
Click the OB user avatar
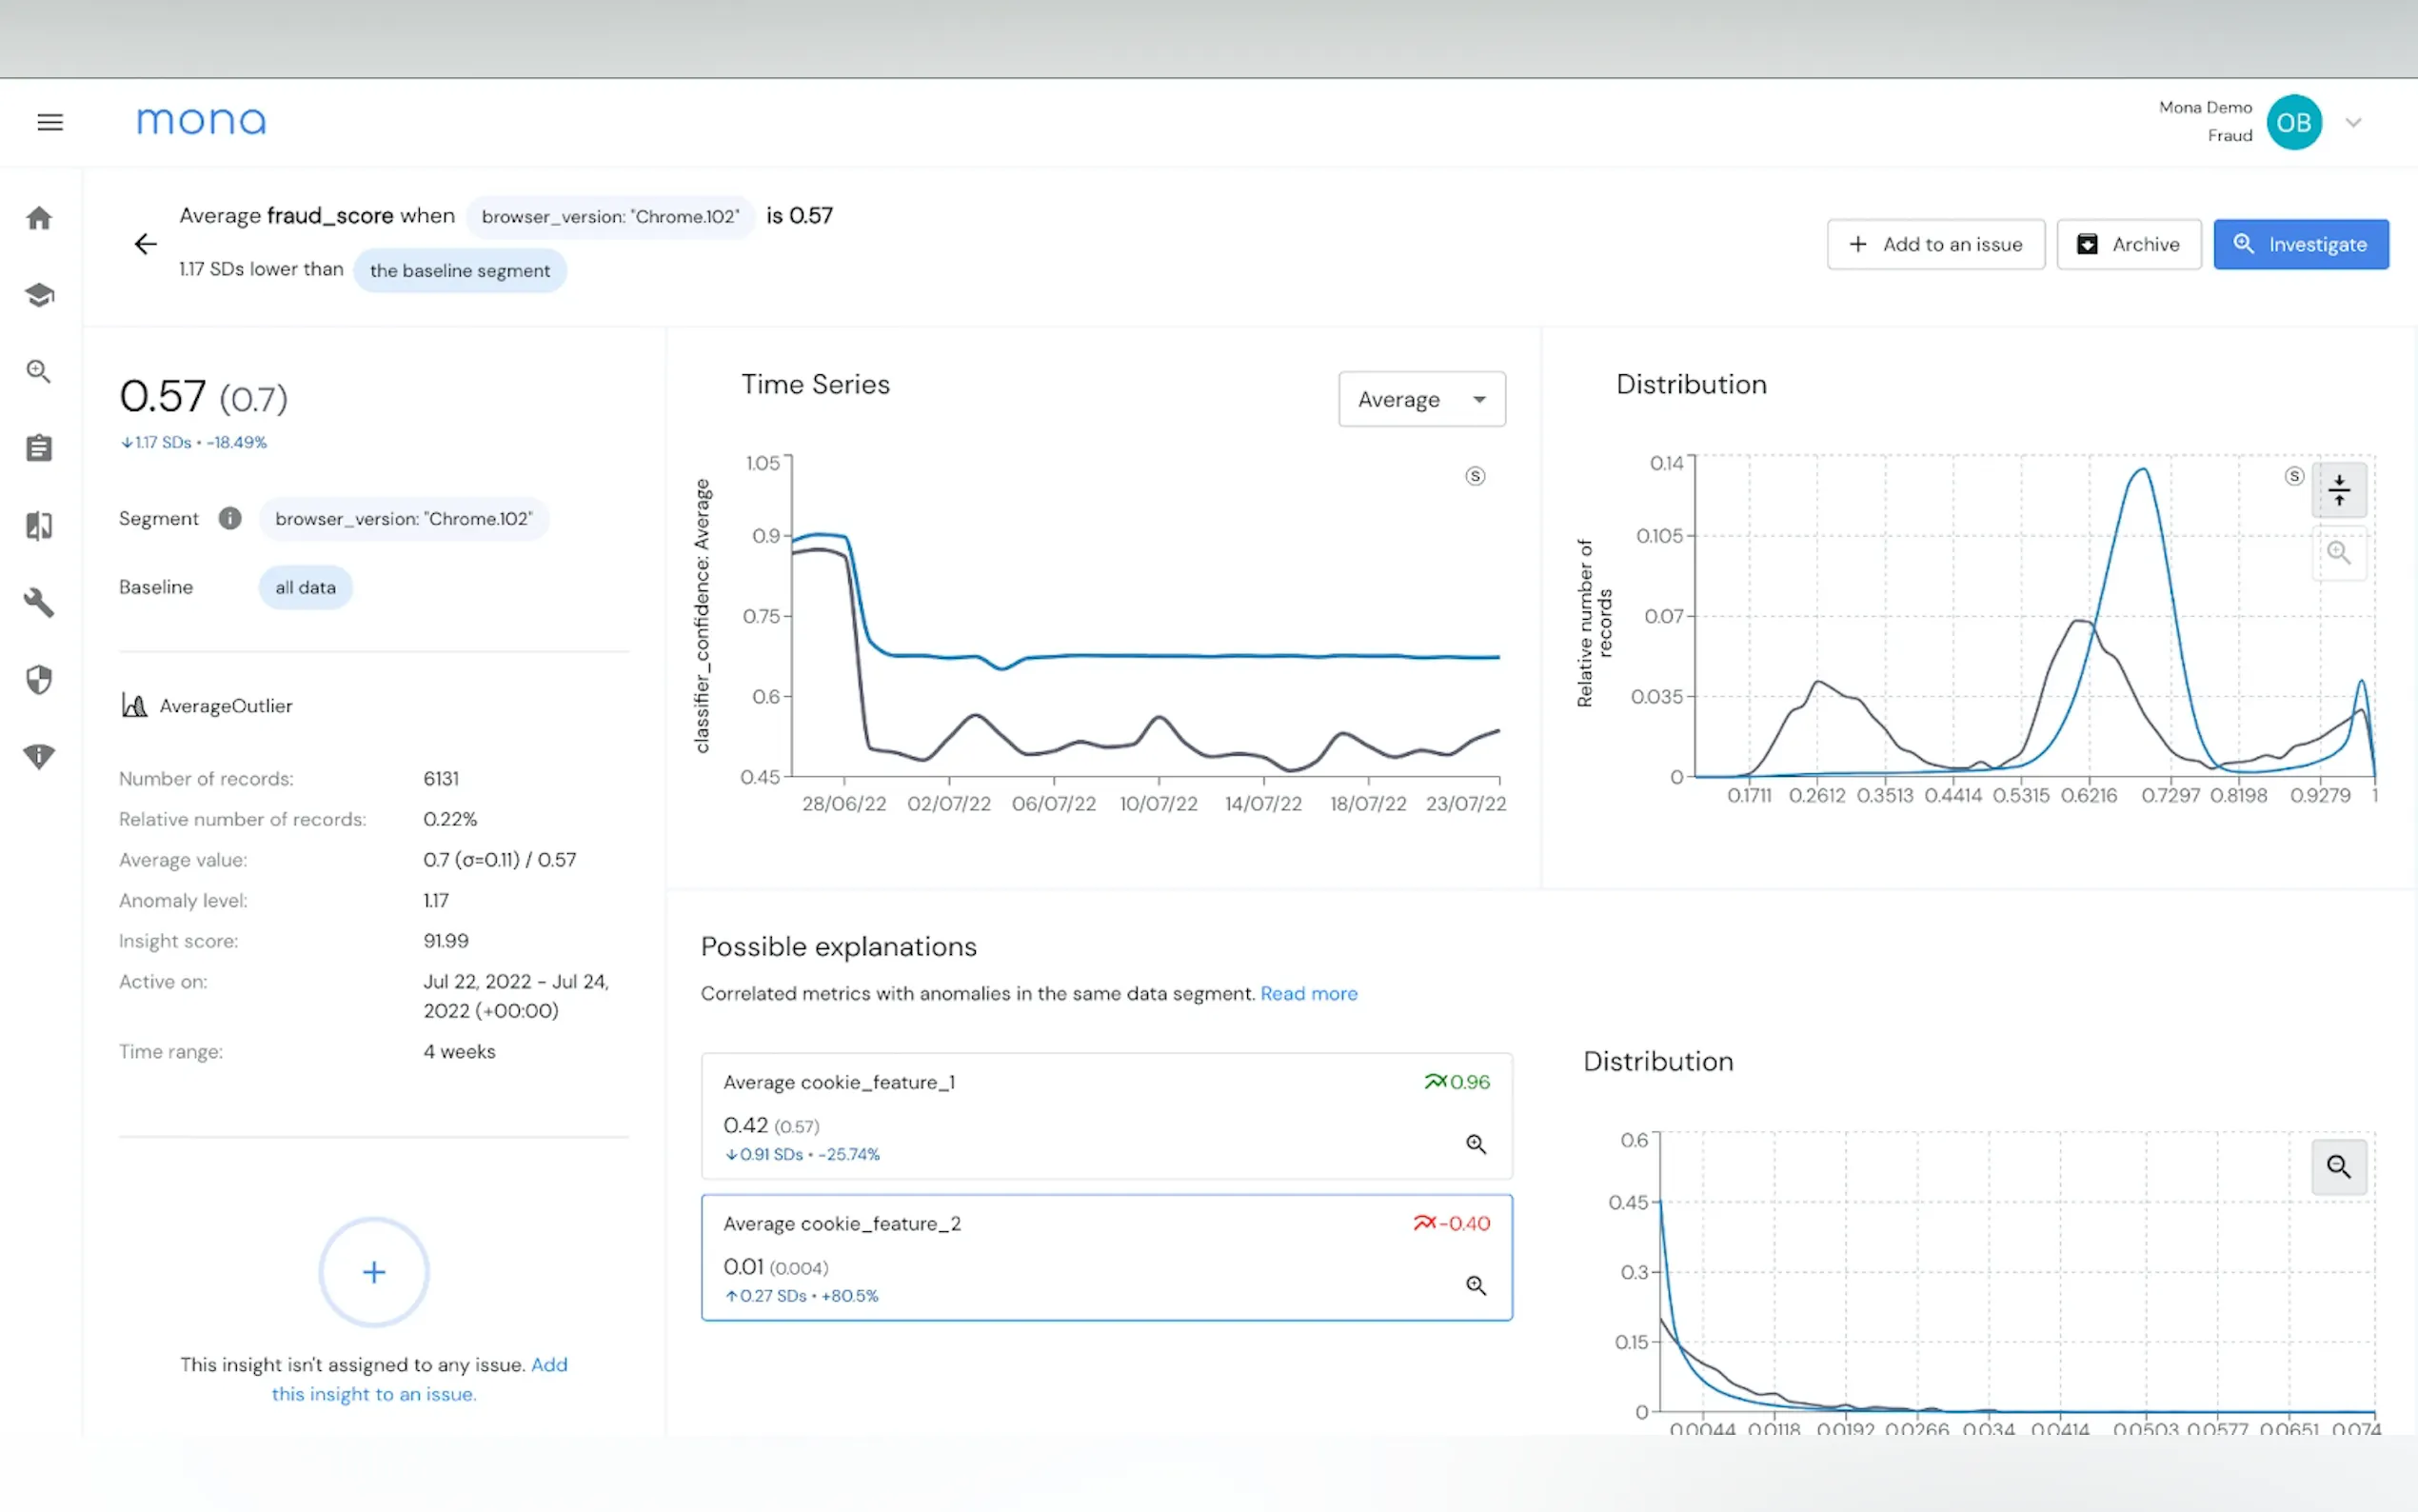click(2294, 123)
